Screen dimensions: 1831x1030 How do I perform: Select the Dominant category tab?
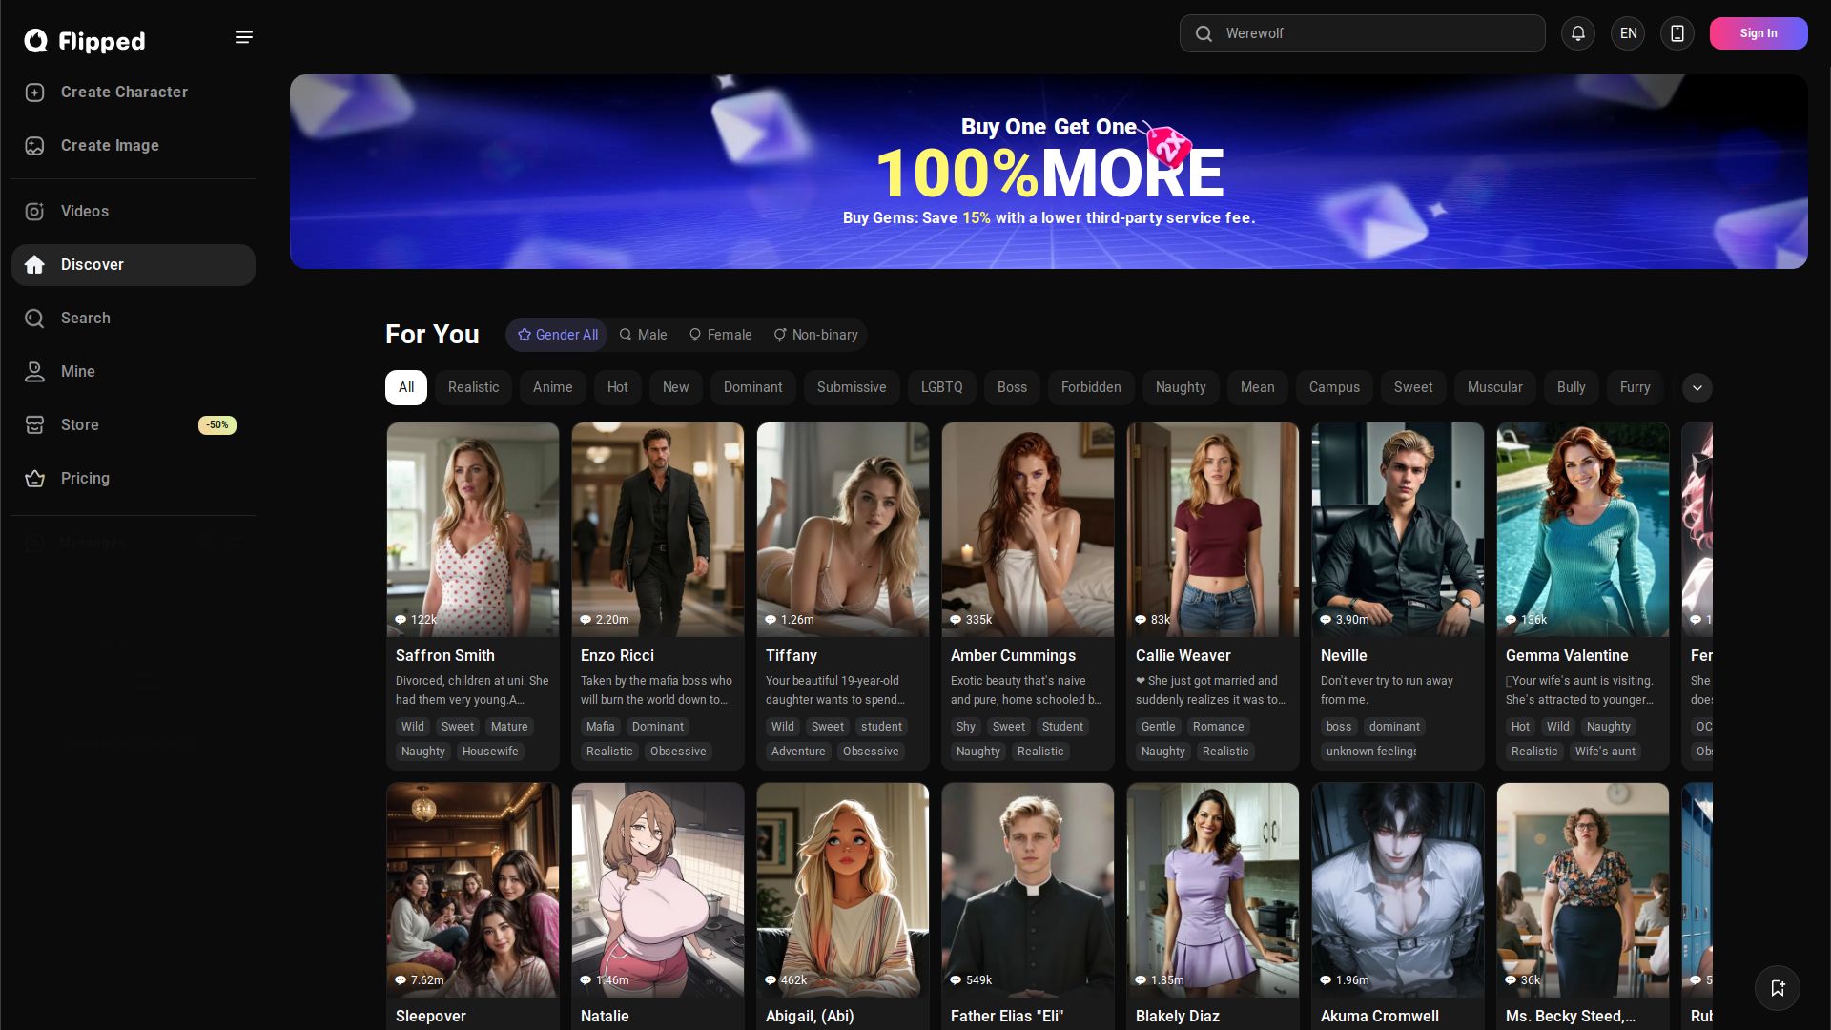pos(753,387)
